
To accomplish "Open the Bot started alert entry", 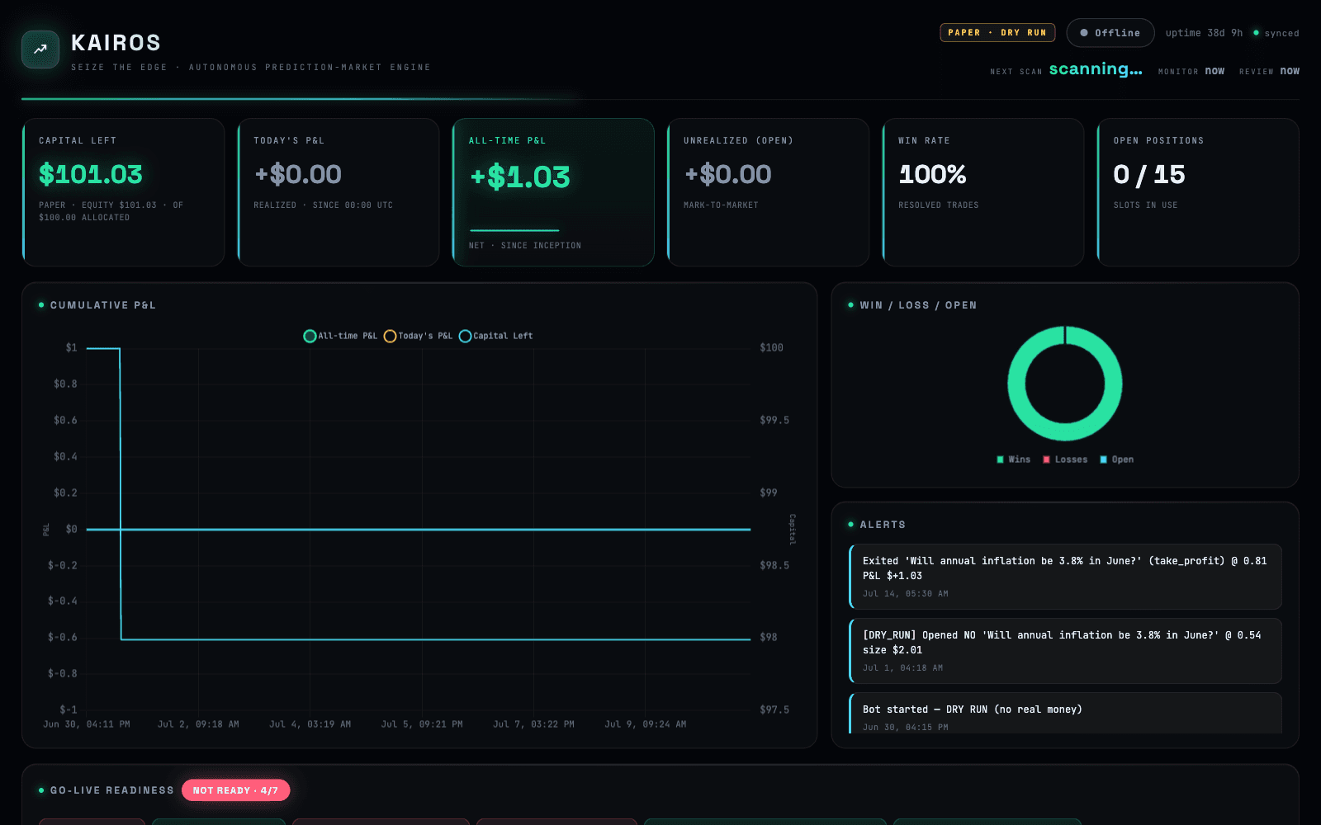I will tap(1065, 714).
